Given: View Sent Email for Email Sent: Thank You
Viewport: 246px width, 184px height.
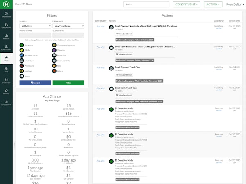Looking at the screenshot, I should click(124, 95).
